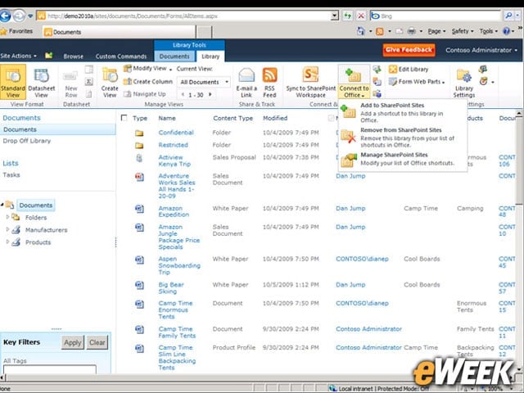Click the browser Home icon
The image size is (524, 393).
coord(360,31)
